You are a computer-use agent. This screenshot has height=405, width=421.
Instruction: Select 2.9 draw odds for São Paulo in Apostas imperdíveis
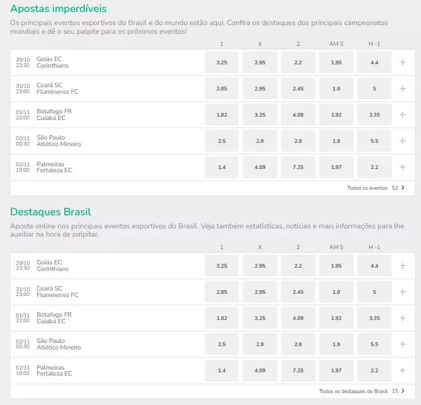(x=260, y=141)
